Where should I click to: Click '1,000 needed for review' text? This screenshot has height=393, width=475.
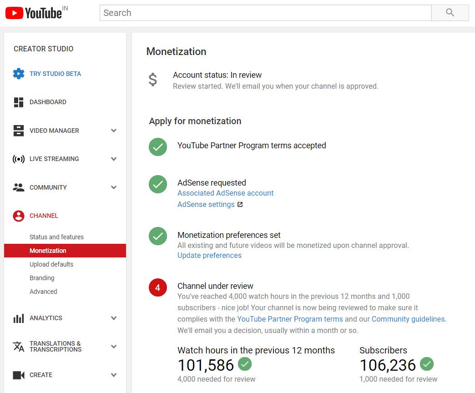tap(399, 379)
